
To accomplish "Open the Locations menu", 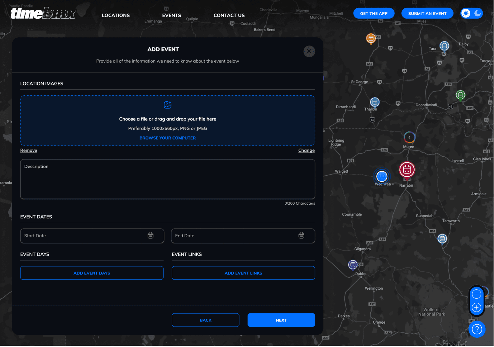I will tap(116, 15).
